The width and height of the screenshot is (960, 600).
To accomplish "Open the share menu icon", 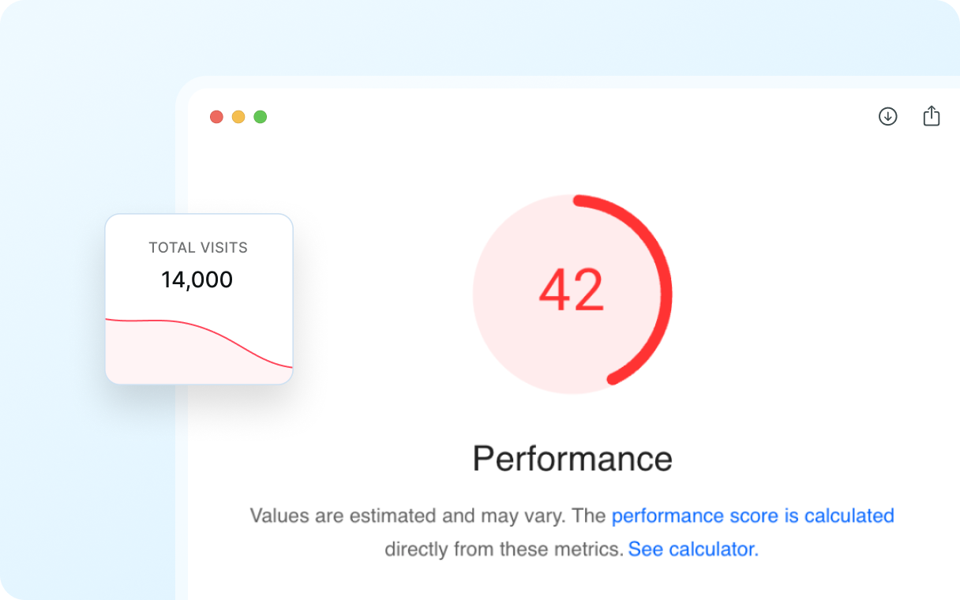I will click(x=932, y=116).
